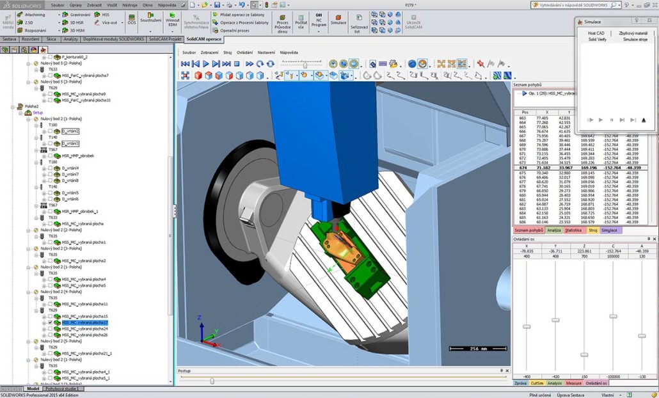The height and width of the screenshot is (398, 659).
Task: Click the blue sphere display icon
Action: 412,64
